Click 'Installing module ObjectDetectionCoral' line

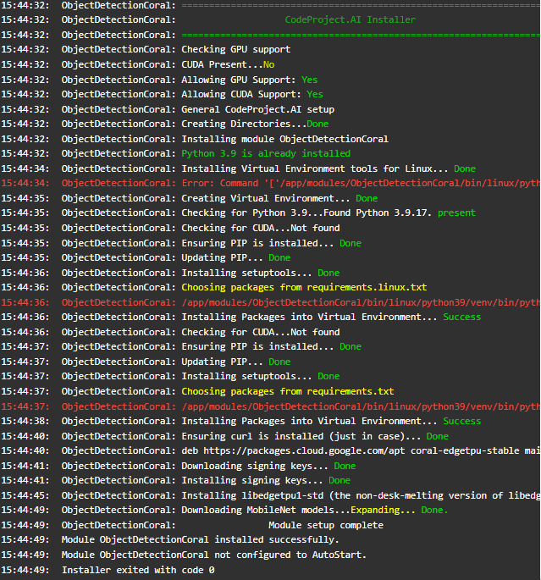click(195, 139)
